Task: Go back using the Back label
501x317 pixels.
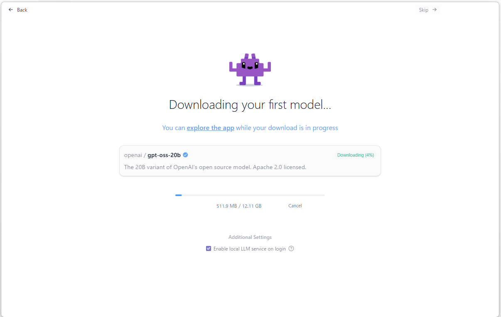Action: point(22,10)
